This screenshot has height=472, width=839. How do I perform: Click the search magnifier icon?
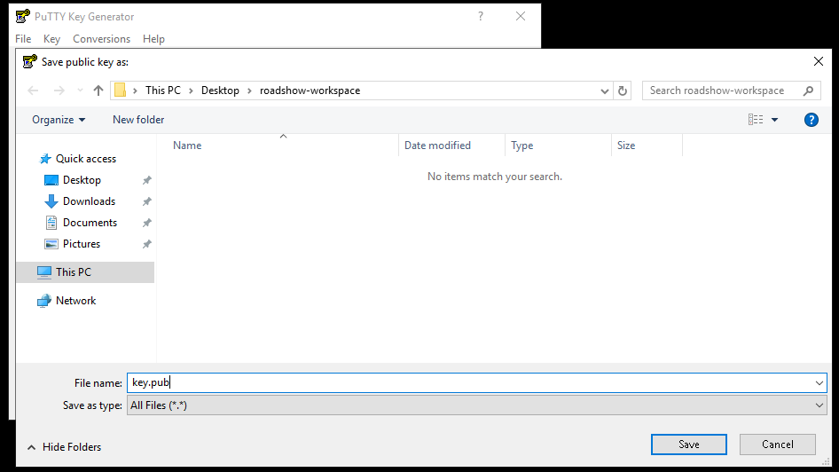809,90
